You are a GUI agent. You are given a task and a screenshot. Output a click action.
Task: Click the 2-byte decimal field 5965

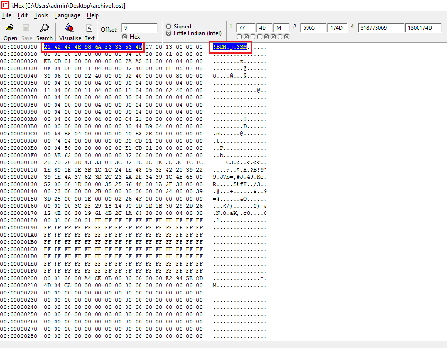[x=313, y=27]
